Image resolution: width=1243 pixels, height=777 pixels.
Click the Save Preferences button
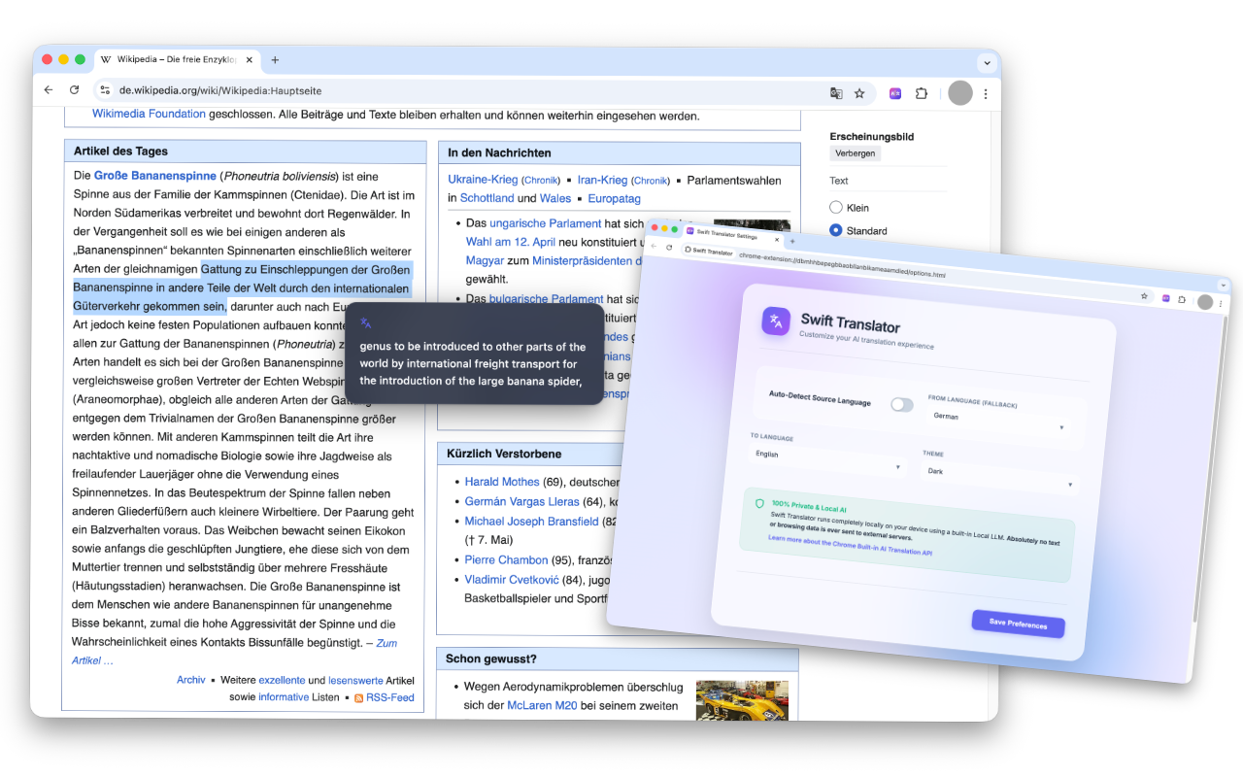coord(1018,625)
